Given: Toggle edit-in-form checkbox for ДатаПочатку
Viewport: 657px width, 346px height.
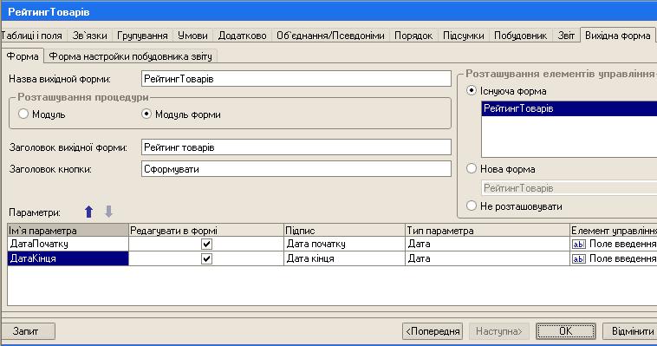Looking at the screenshot, I should tap(206, 244).
